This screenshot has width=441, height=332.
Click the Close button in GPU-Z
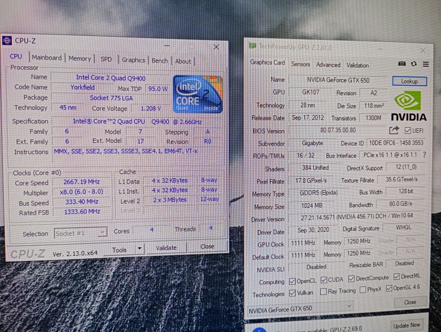410,302
